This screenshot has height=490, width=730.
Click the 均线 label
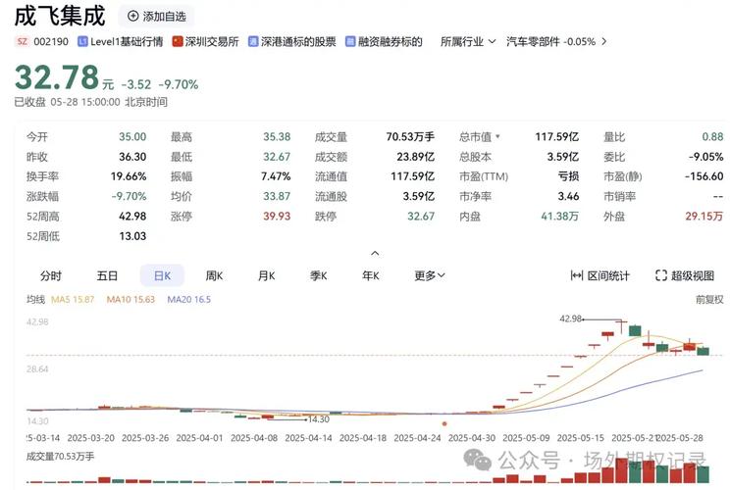(35, 300)
